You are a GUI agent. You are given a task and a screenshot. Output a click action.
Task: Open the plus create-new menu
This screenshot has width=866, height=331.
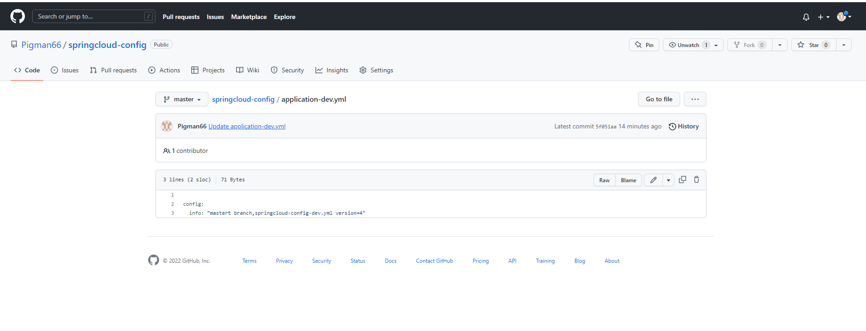pyautogui.click(x=823, y=17)
